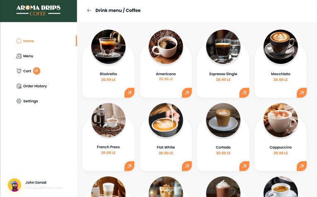This screenshot has height=197, width=317.
Task: Click the Americano drink name
Action: [x=166, y=74]
